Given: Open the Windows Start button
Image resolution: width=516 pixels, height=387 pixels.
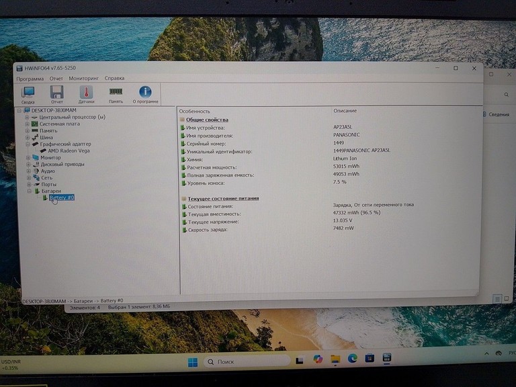Looking at the screenshot, I should click(193, 362).
